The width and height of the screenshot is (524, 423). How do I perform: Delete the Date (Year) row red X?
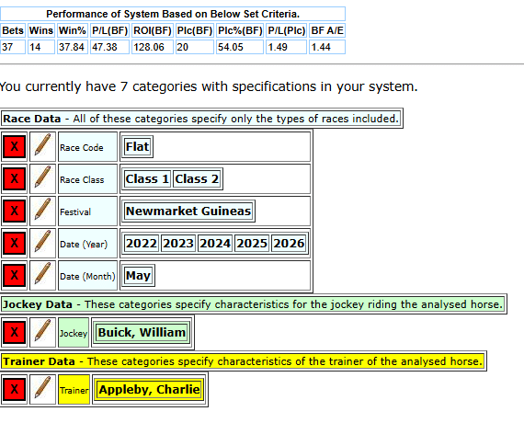(14, 243)
